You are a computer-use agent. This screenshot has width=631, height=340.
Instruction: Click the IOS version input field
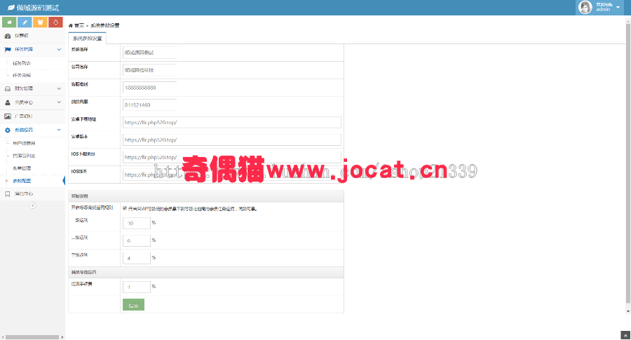[x=232, y=175]
